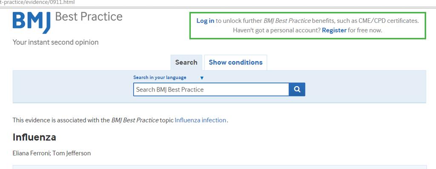Viewport: 436px width, 169px height.
Task: Open the Register link for free account
Action: [x=334, y=30]
